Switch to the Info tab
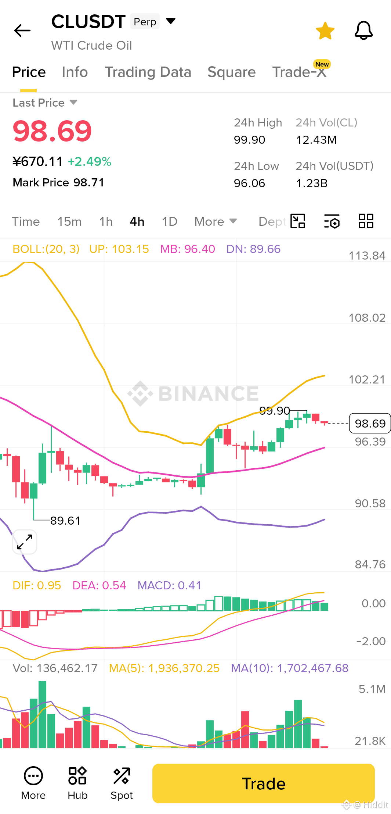391x814 pixels. pos(75,72)
